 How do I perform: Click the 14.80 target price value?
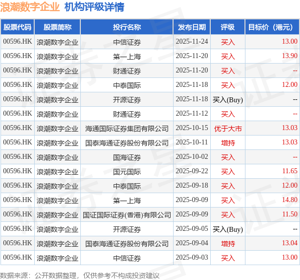(x=289, y=200)
